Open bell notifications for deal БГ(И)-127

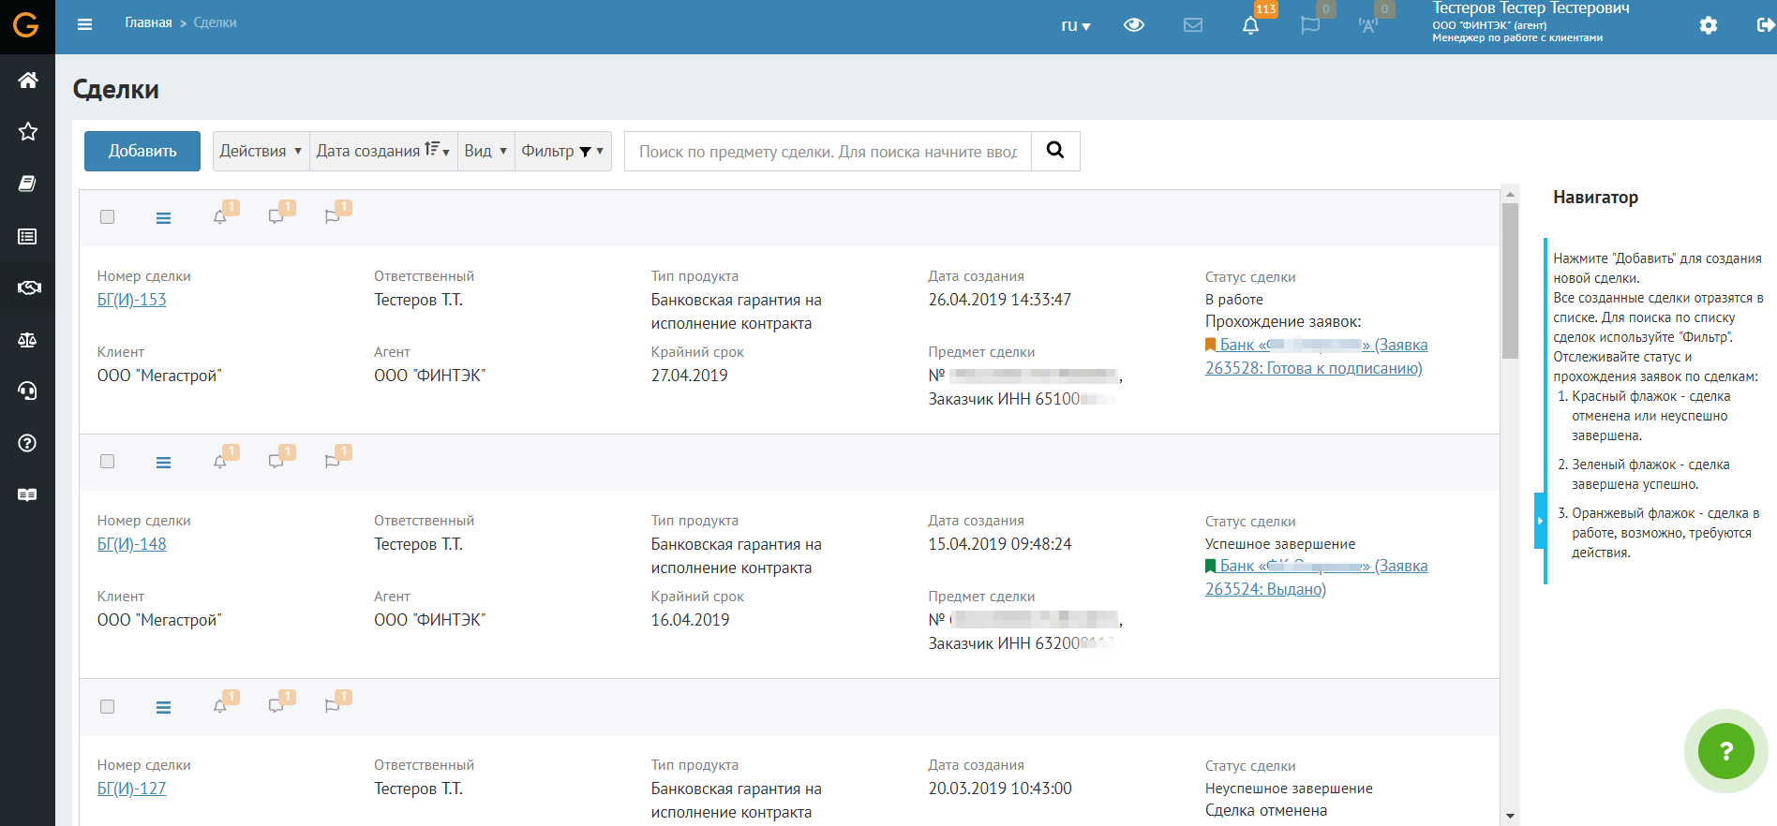(x=220, y=707)
